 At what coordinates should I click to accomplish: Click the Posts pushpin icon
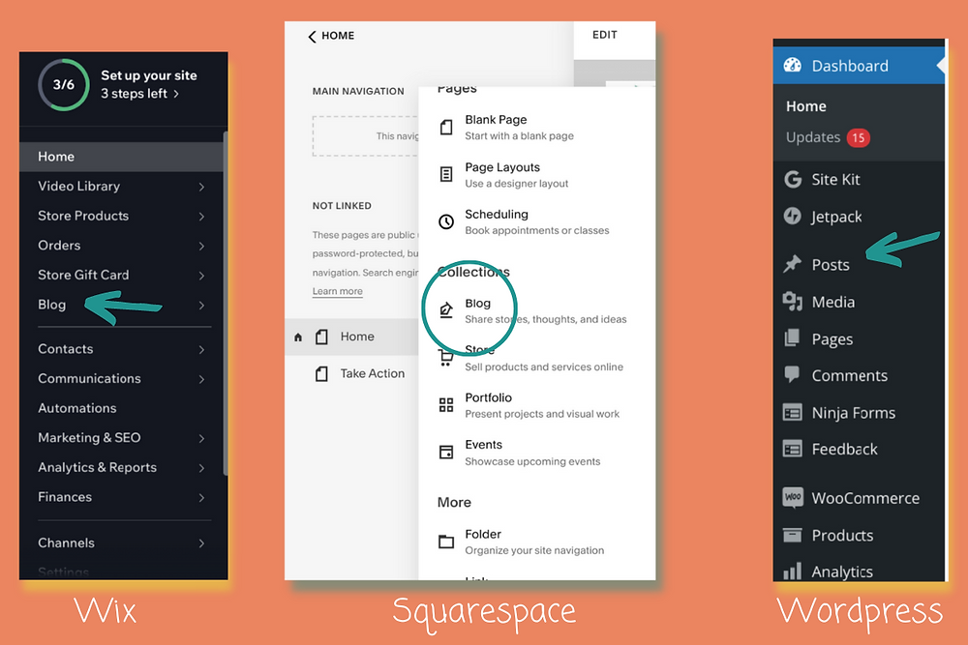pos(792,264)
